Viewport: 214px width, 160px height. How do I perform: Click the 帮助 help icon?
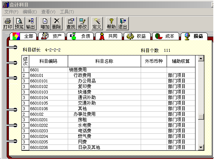click(x=111, y=24)
